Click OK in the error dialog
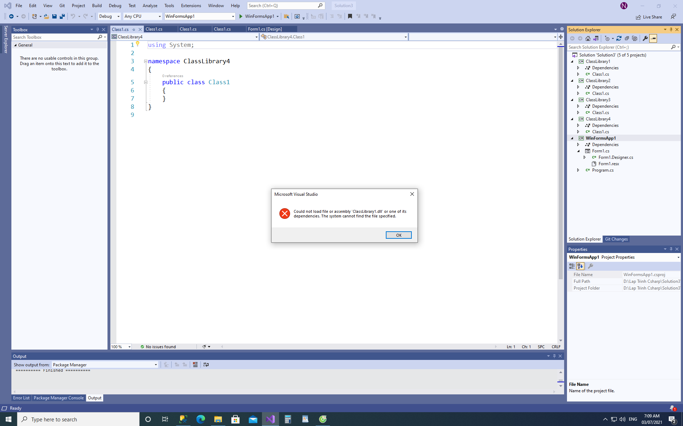Viewport: 683px width, 426px height. [x=399, y=235]
